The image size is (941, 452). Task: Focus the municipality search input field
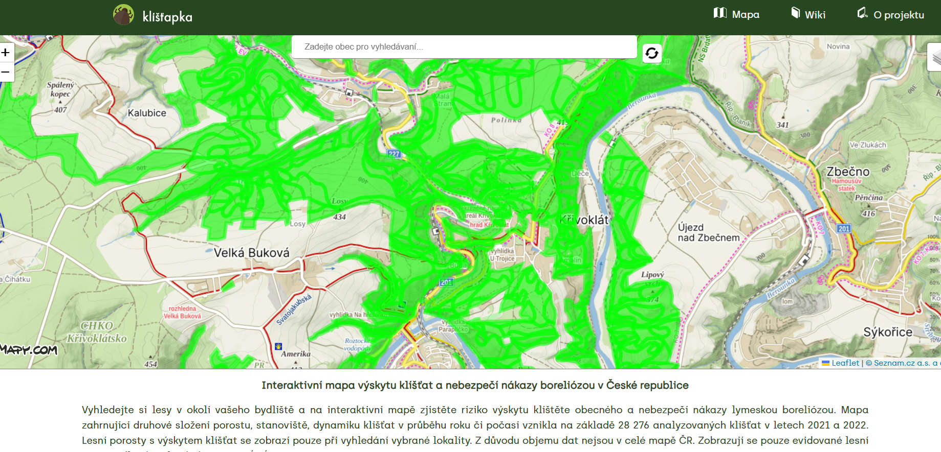click(x=464, y=47)
